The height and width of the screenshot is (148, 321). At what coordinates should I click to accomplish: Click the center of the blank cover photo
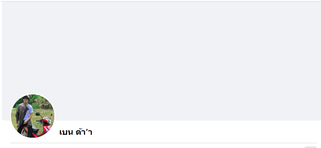(x=162, y=61)
